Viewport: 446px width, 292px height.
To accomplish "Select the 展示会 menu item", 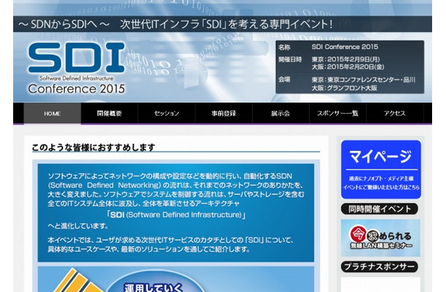I will tap(281, 113).
